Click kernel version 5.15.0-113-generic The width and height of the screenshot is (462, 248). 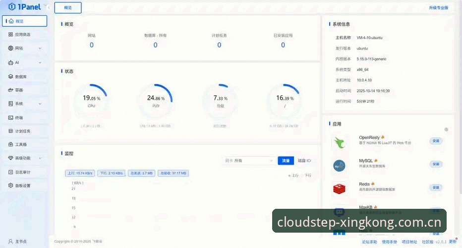[371, 59]
